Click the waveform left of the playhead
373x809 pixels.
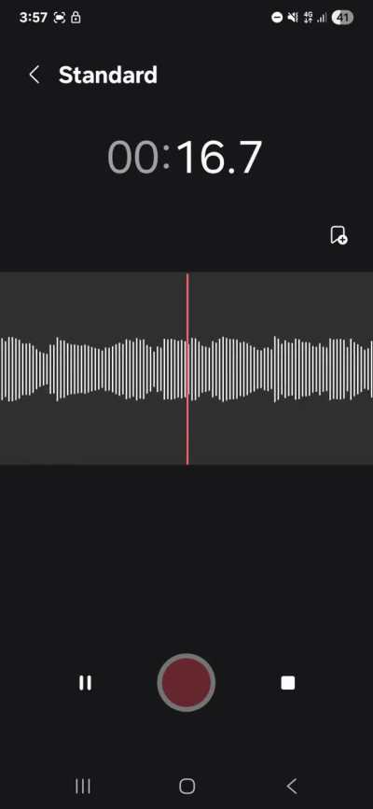click(x=93, y=369)
